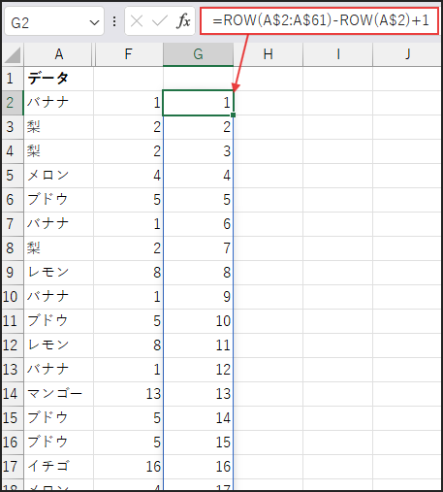
Task: Click the Name Box showing G2
Action: pos(53,21)
